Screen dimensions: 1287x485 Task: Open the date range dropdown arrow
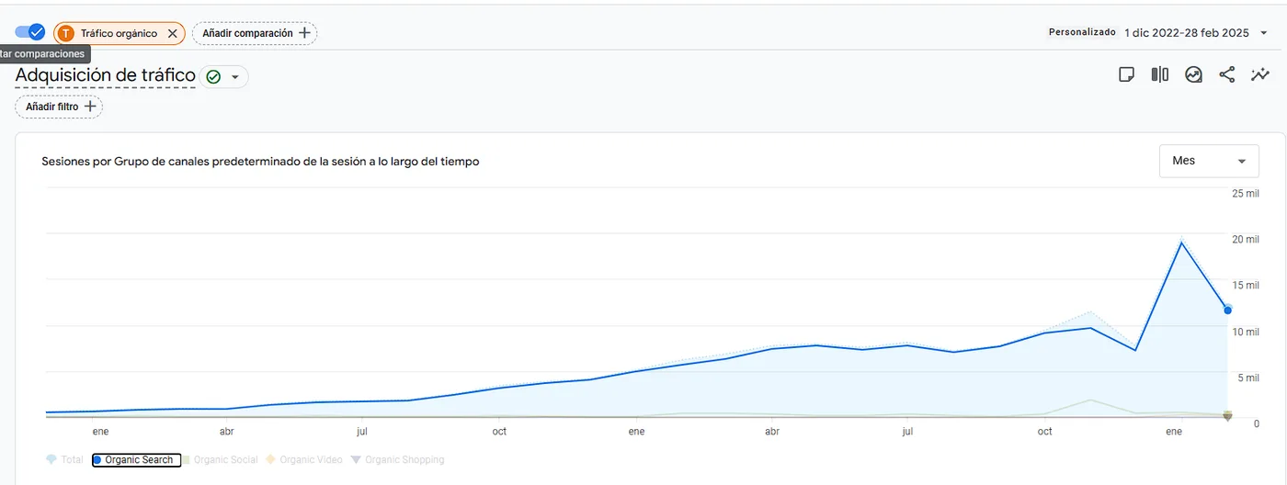pyautogui.click(x=1264, y=33)
